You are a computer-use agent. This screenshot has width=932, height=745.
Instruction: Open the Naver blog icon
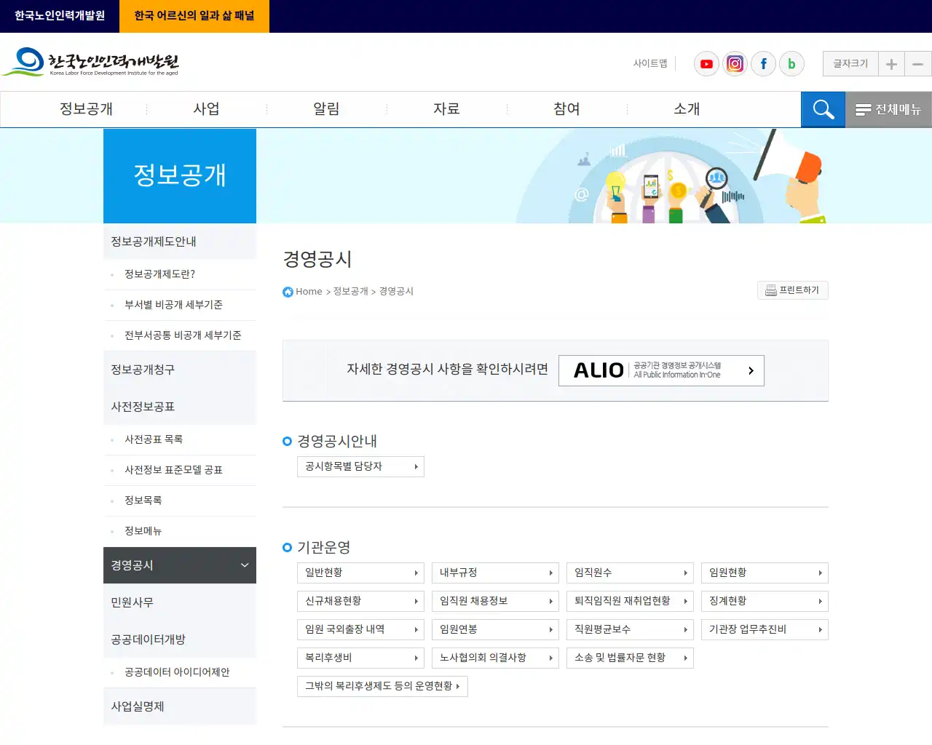point(791,64)
